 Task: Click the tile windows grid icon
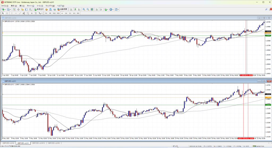[x=91, y=10]
